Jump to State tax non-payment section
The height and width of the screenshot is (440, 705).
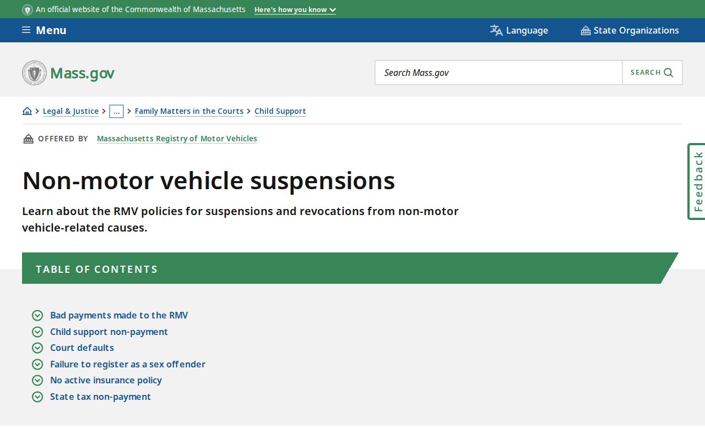click(x=100, y=397)
